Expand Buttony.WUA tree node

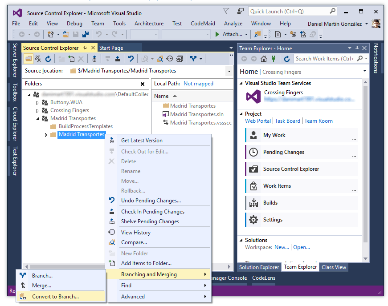click(37, 102)
